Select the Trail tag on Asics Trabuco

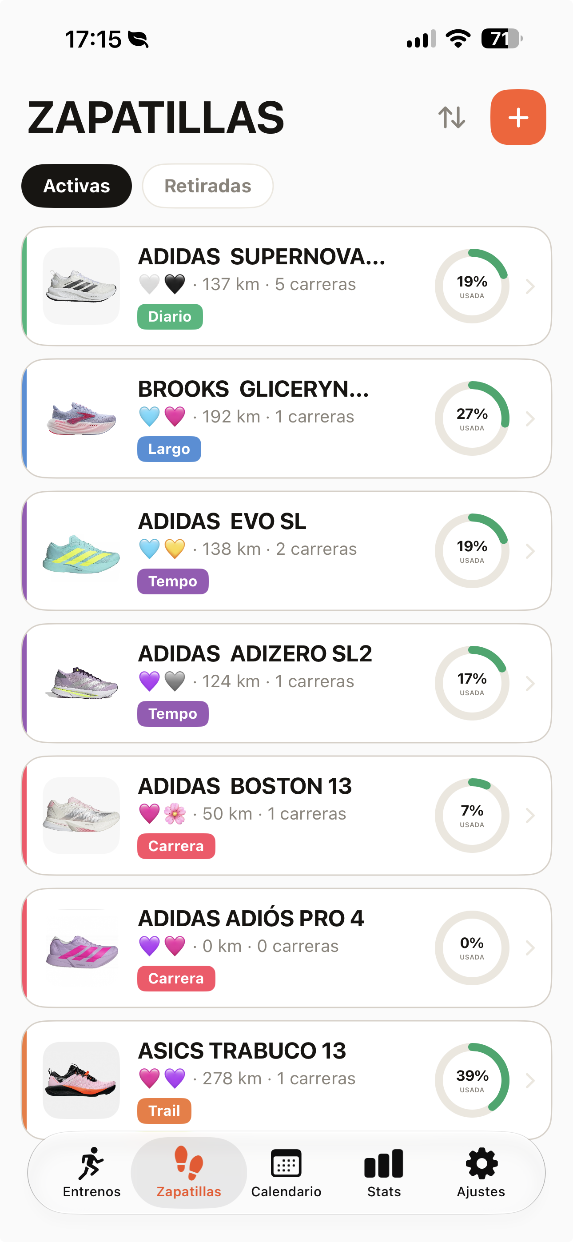(164, 1111)
